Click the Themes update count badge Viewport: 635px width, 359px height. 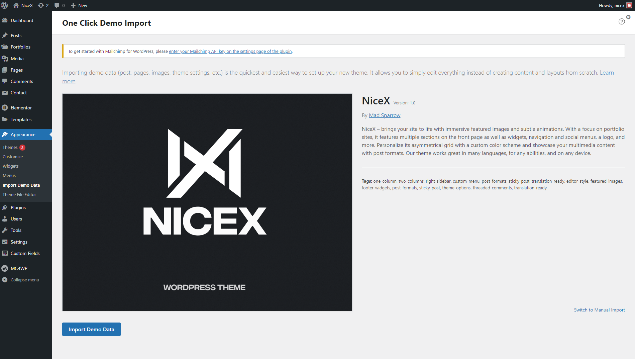point(22,148)
